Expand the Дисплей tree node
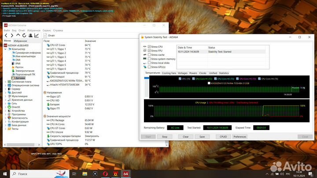The width and height of the screenshot is (317, 178). pos(5,93)
